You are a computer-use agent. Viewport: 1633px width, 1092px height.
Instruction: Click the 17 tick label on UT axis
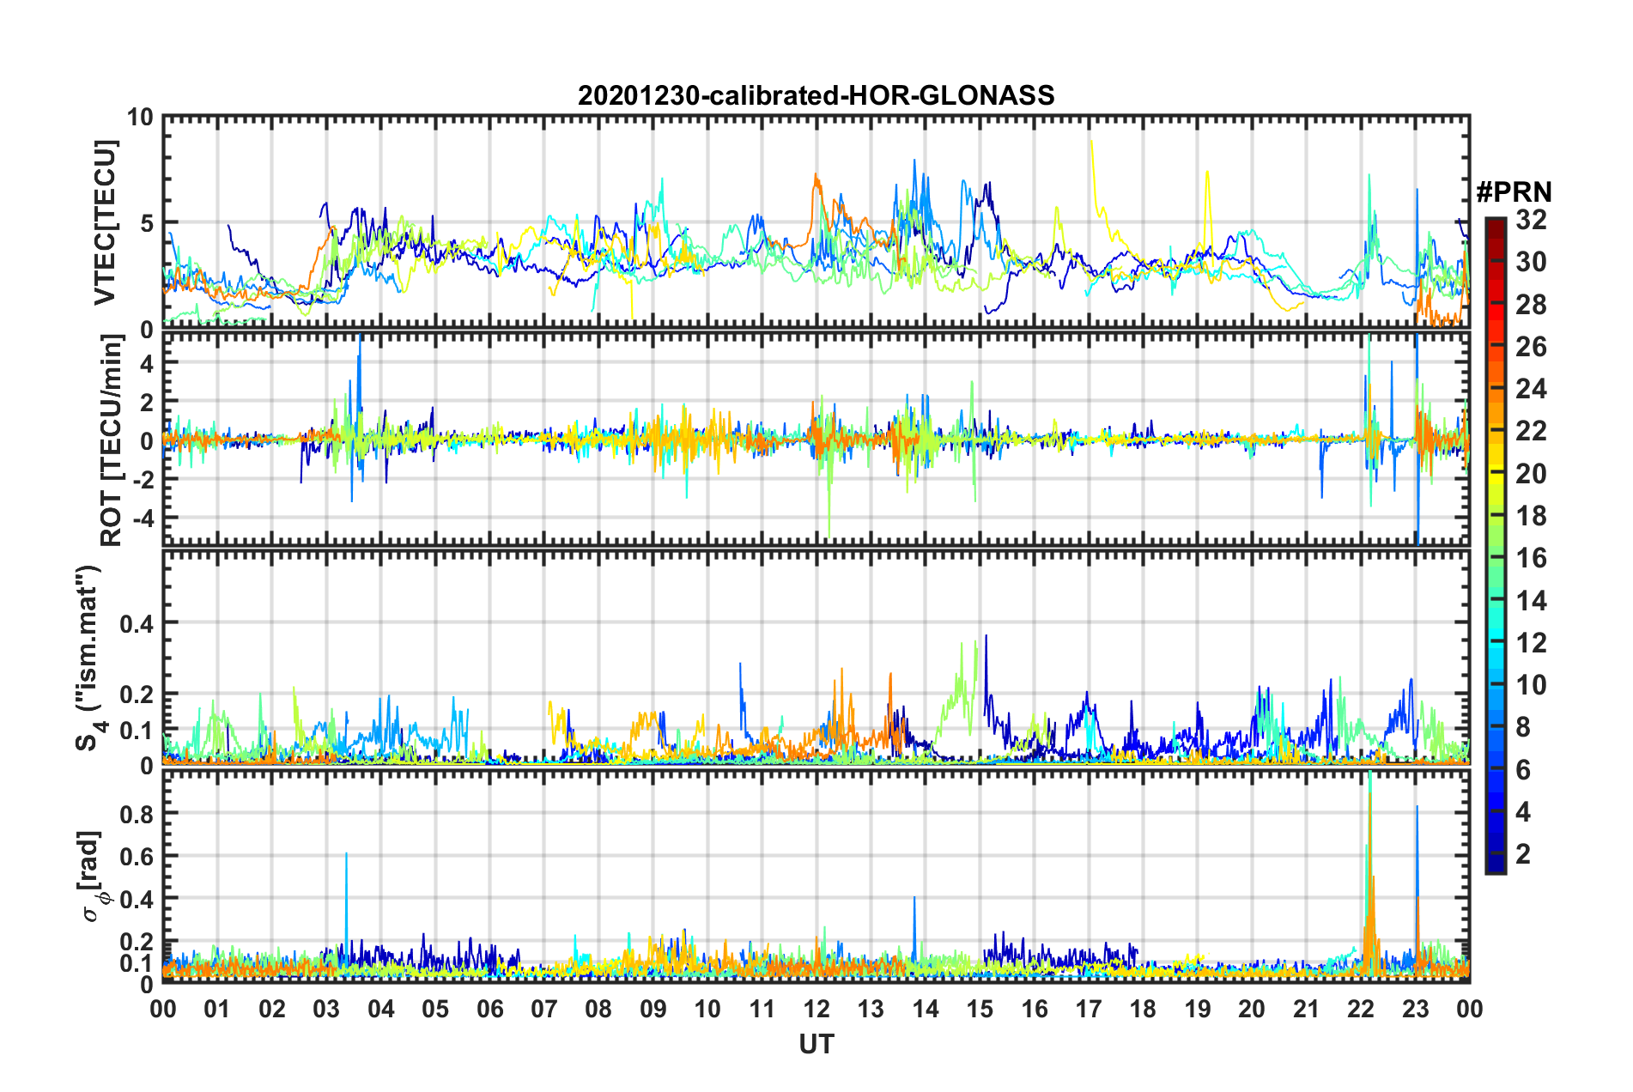tap(1089, 1009)
